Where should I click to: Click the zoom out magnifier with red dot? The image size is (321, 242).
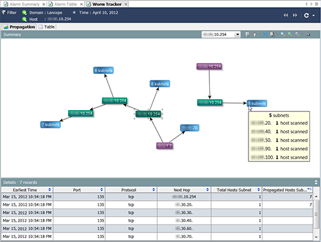click(x=297, y=34)
